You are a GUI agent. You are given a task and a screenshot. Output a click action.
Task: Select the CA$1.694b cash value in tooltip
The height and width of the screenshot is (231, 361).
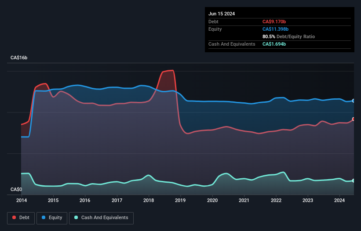pos(274,44)
